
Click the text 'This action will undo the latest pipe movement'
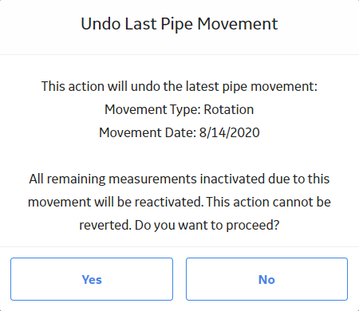179,87
